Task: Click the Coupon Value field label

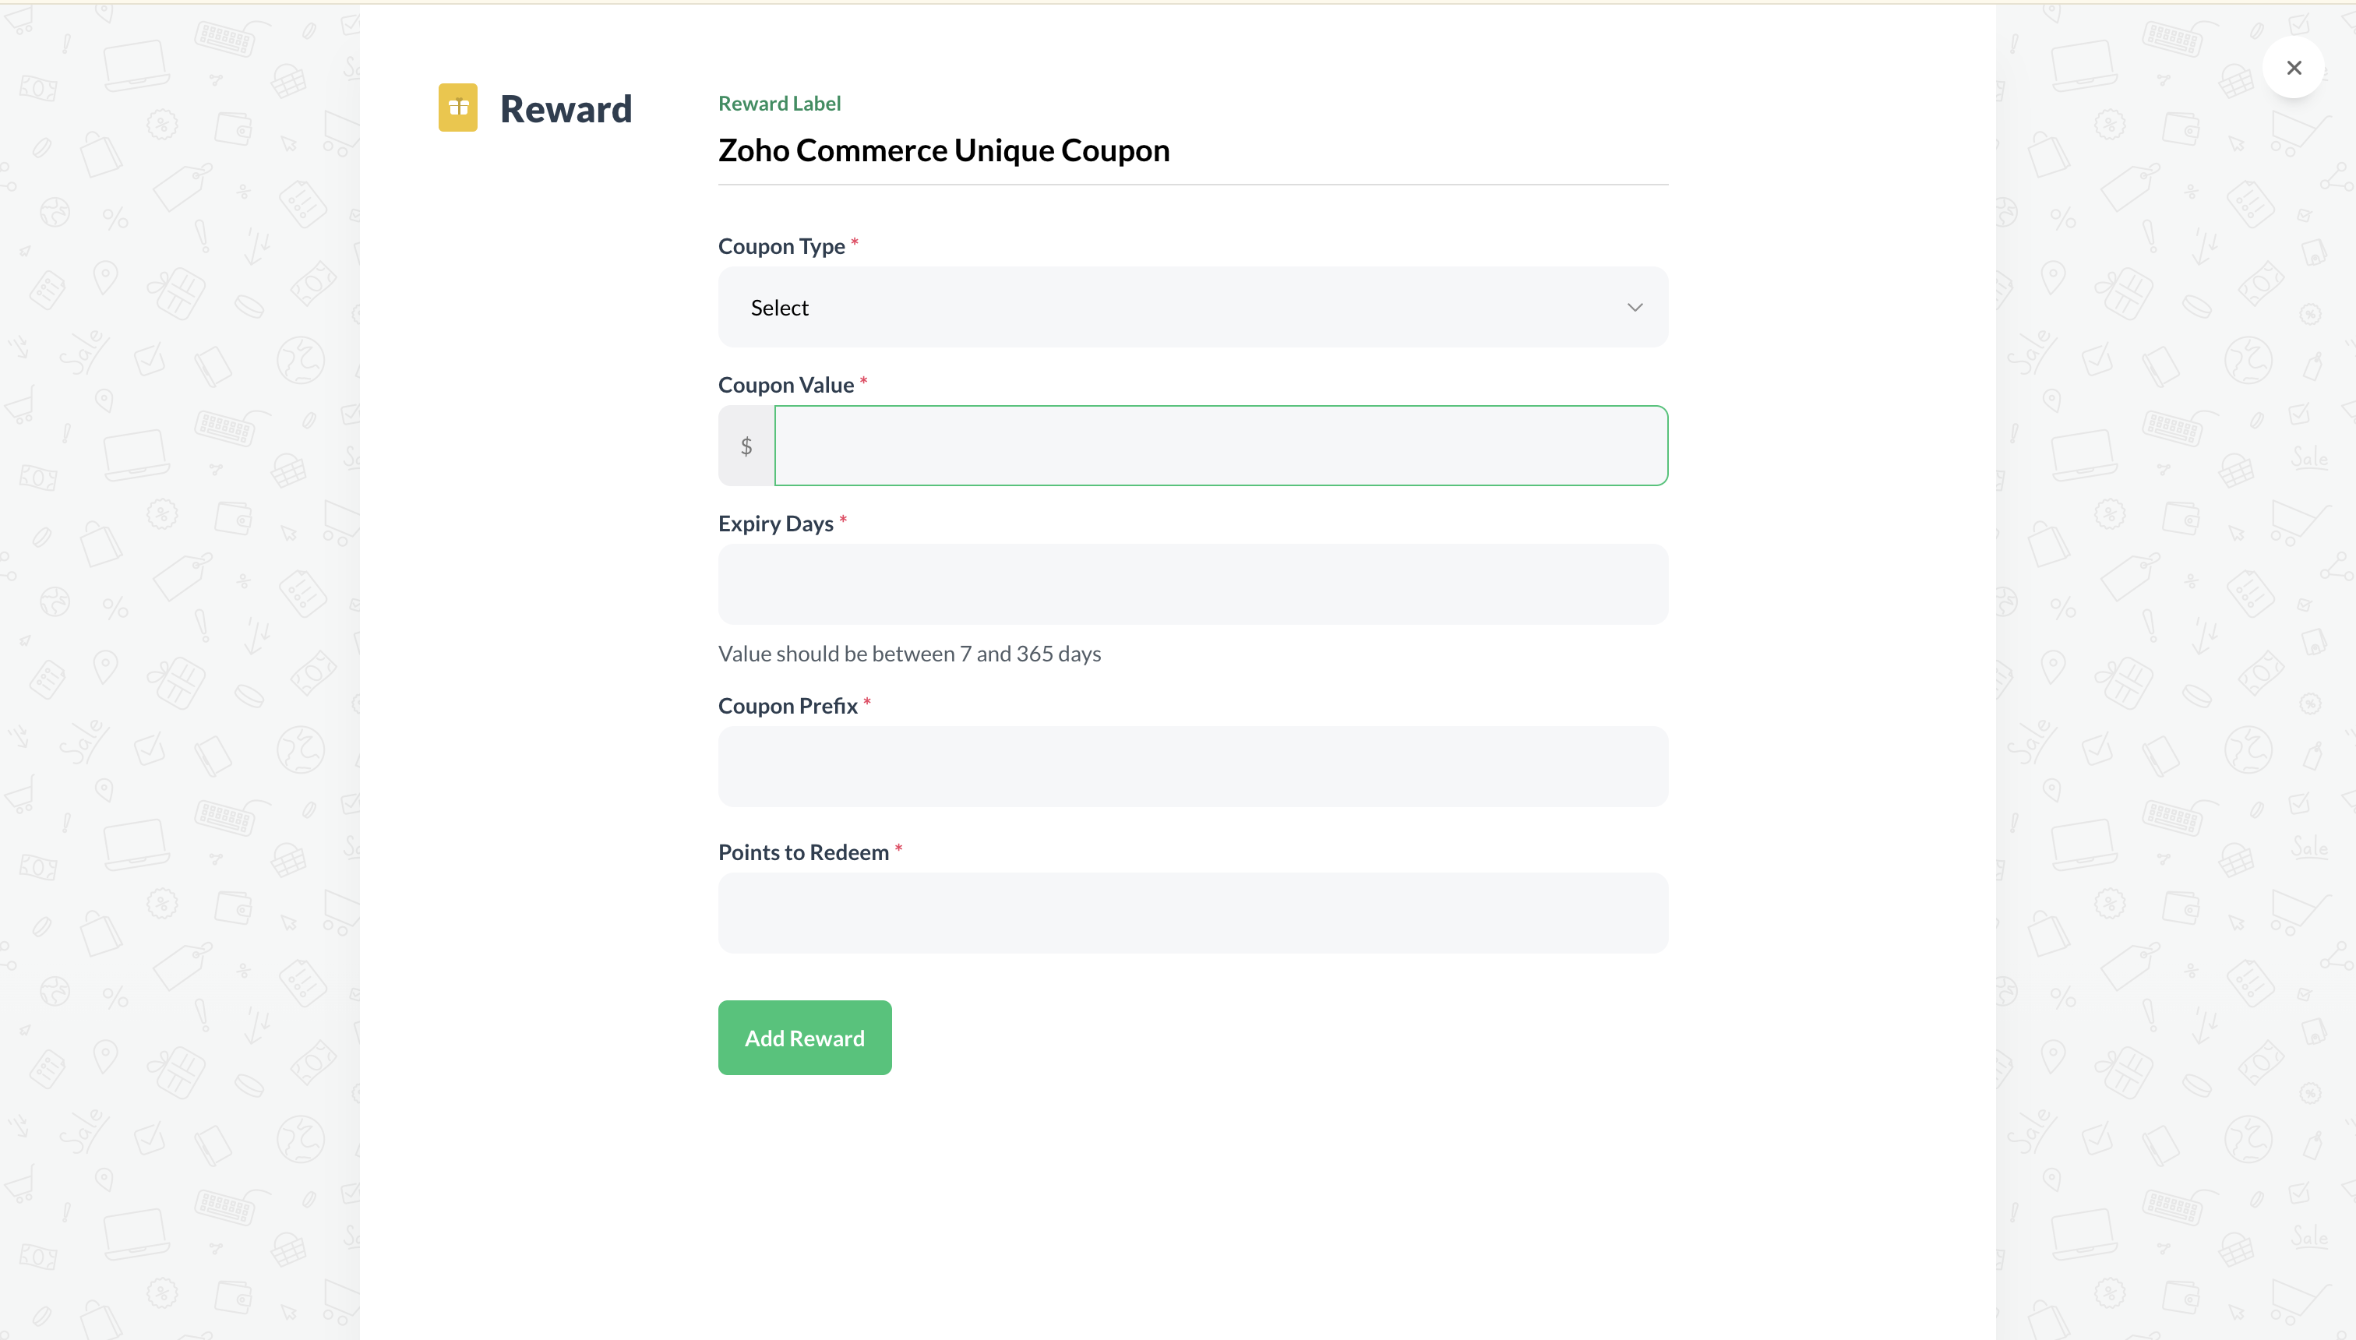Action: click(785, 385)
